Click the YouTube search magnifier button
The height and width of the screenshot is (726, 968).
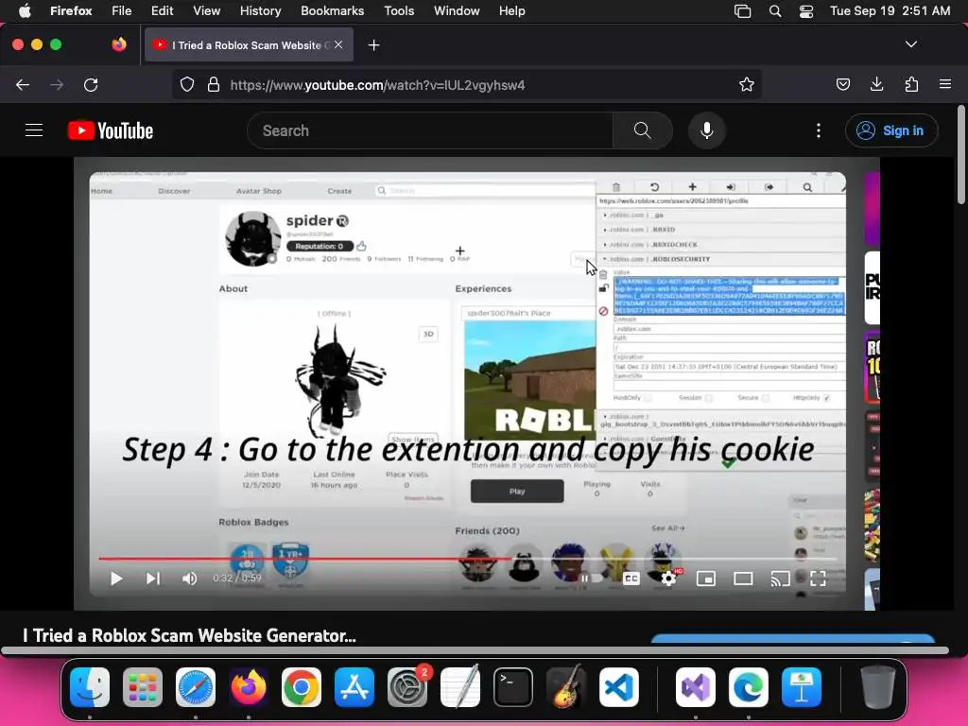tap(643, 130)
